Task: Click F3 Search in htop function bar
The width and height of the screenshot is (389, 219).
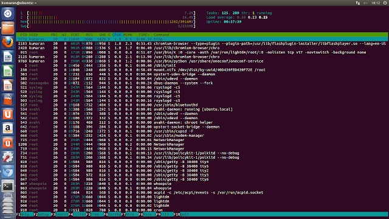Action: [x=60, y=214]
